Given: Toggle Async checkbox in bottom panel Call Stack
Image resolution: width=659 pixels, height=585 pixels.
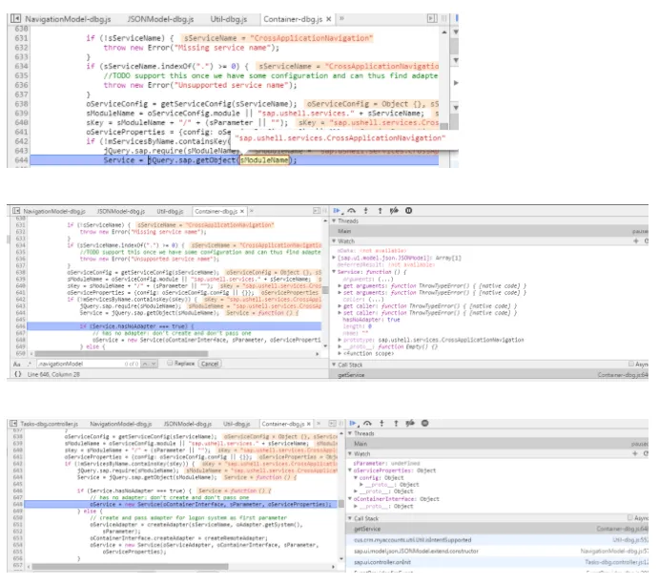Looking at the screenshot, I should coord(629,517).
